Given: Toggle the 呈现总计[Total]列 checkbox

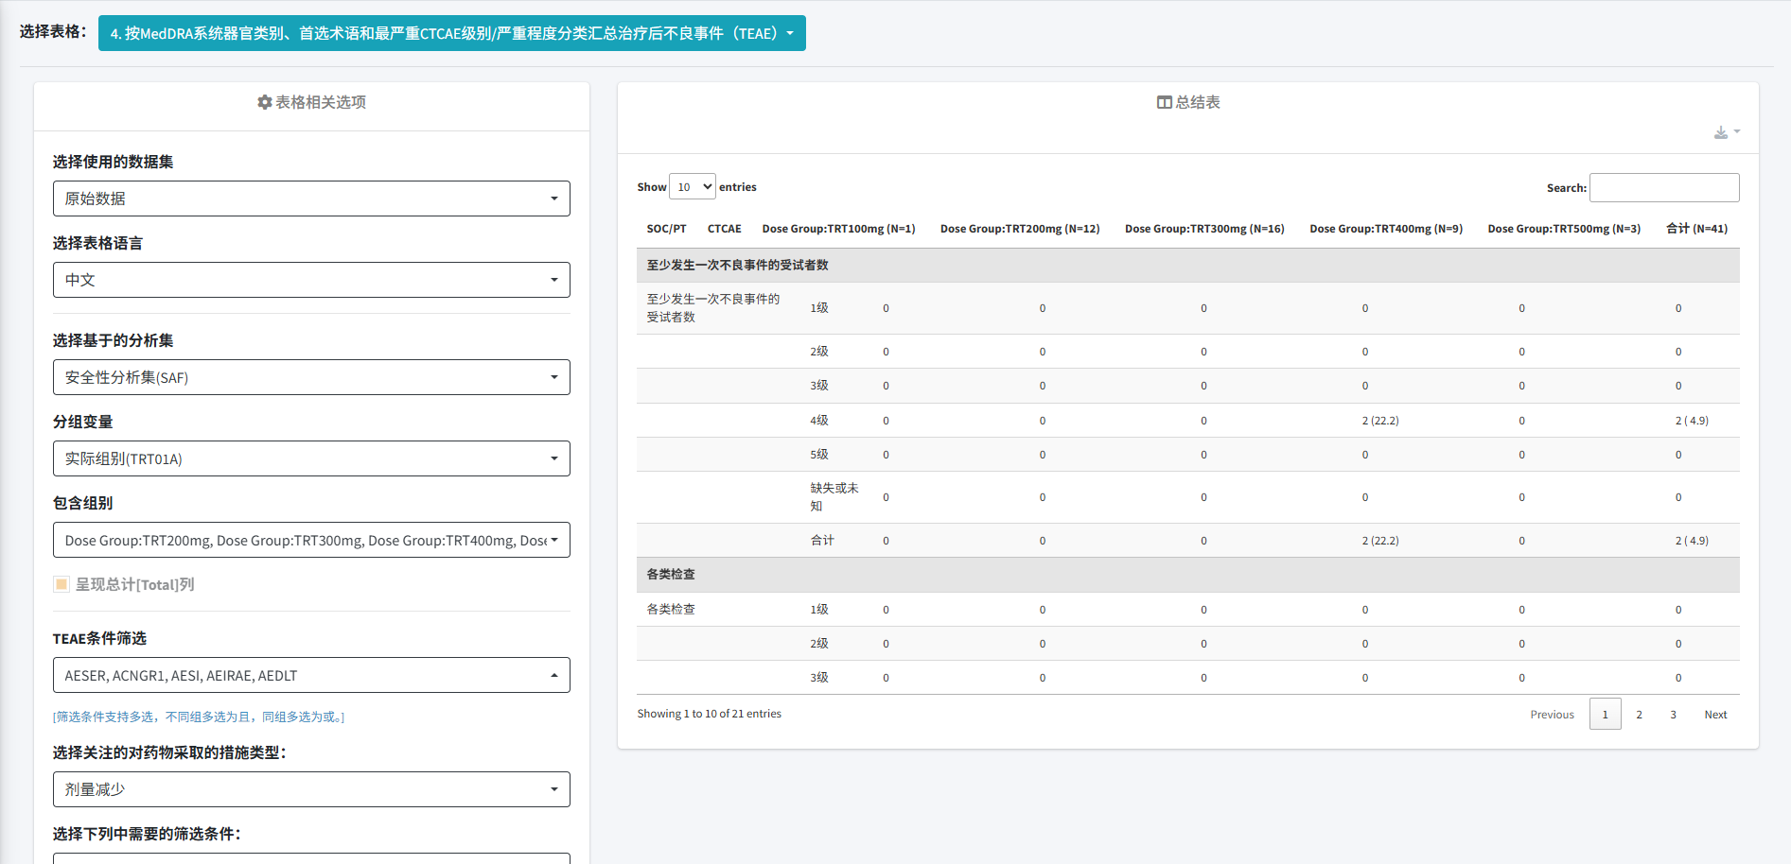Looking at the screenshot, I should (x=62, y=584).
